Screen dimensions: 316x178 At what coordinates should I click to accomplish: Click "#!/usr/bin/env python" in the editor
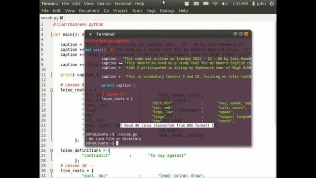click(78, 24)
